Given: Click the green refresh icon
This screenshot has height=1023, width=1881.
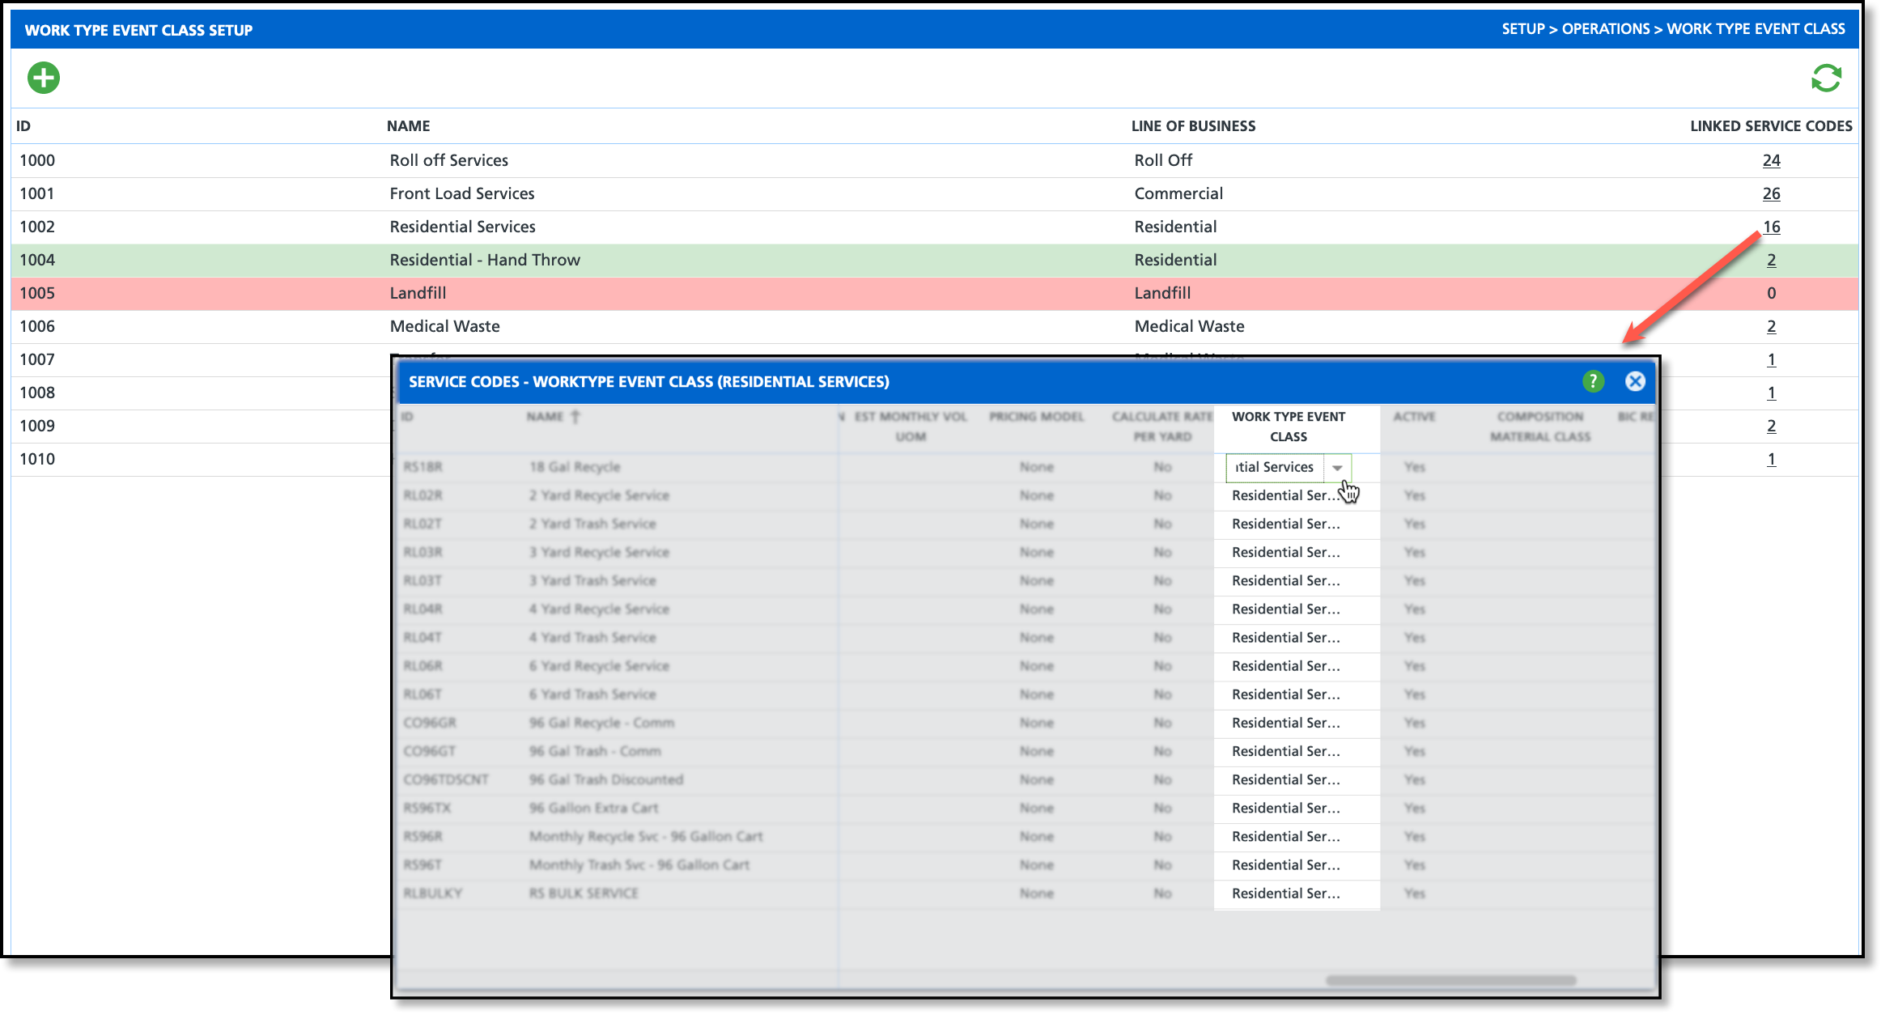Looking at the screenshot, I should 1826,79.
